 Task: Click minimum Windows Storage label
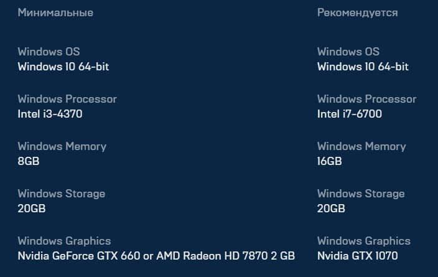(61, 194)
